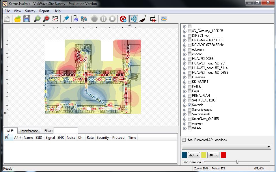Uncheck the Savonia network checkbox

click(x=189, y=105)
